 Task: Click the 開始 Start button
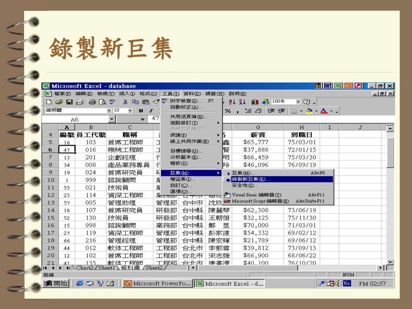click(x=56, y=283)
